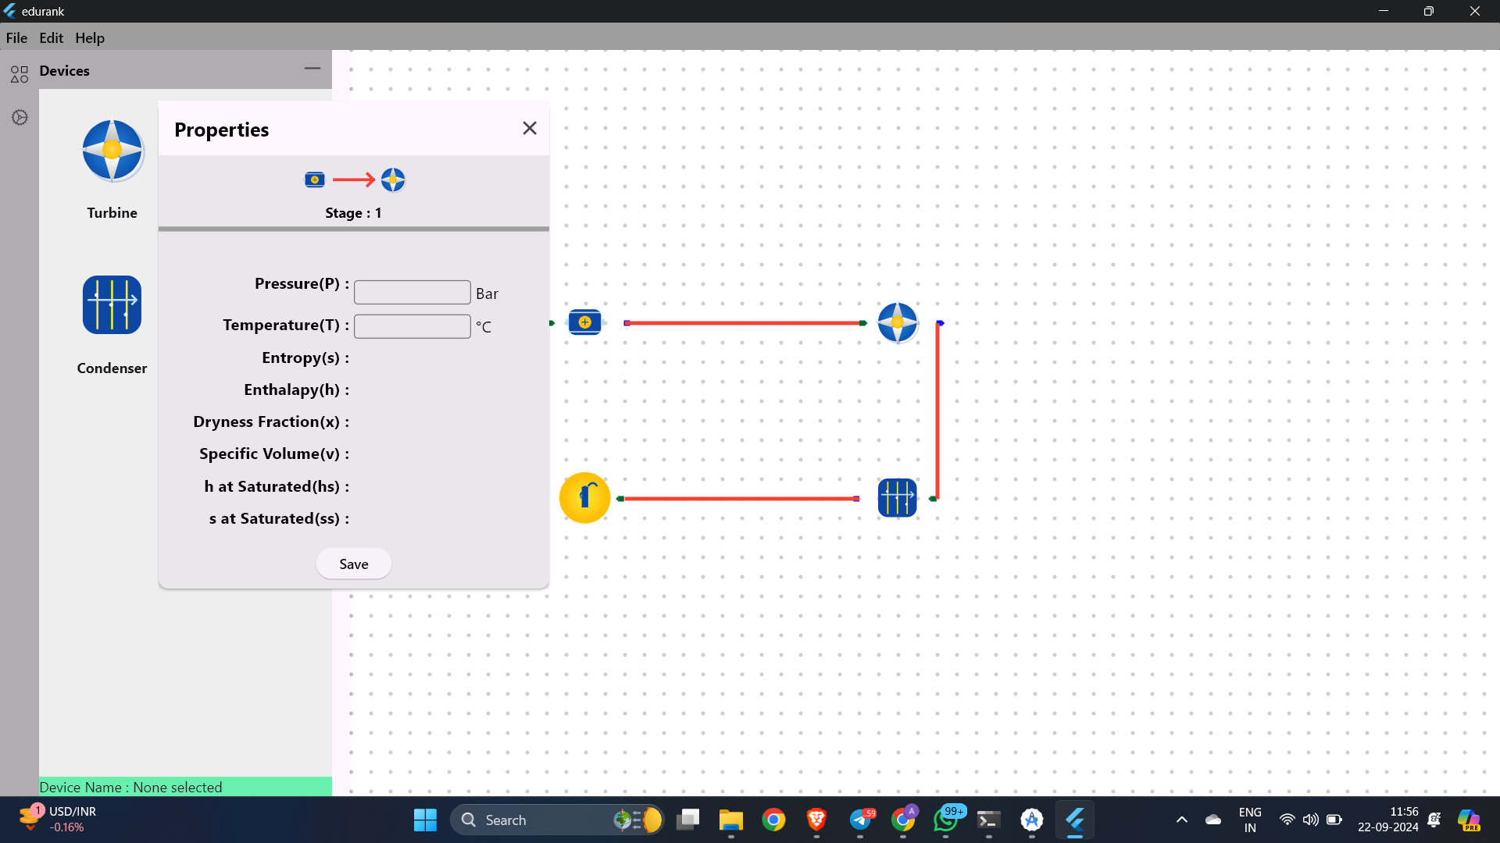
Task: Click the condenser icon on the canvas
Action: point(897,498)
